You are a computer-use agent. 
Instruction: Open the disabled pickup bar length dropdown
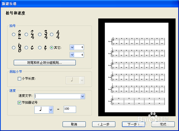click(82, 80)
